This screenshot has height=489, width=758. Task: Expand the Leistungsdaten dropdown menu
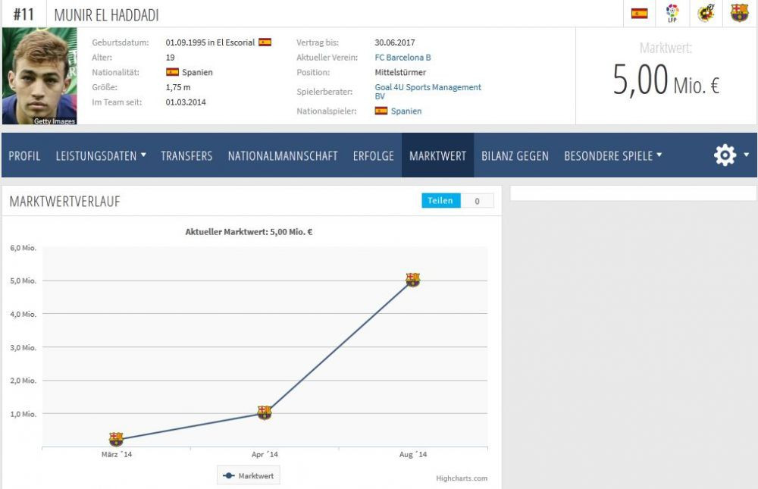coord(101,155)
